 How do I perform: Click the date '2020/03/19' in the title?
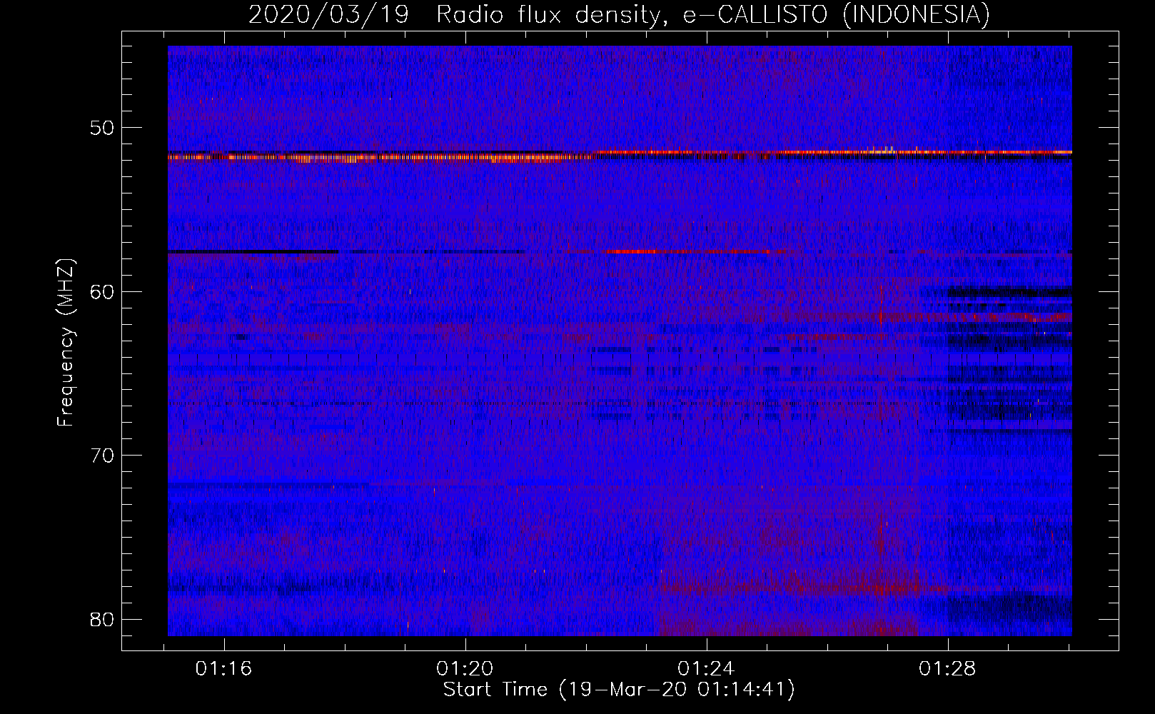pos(328,14)
